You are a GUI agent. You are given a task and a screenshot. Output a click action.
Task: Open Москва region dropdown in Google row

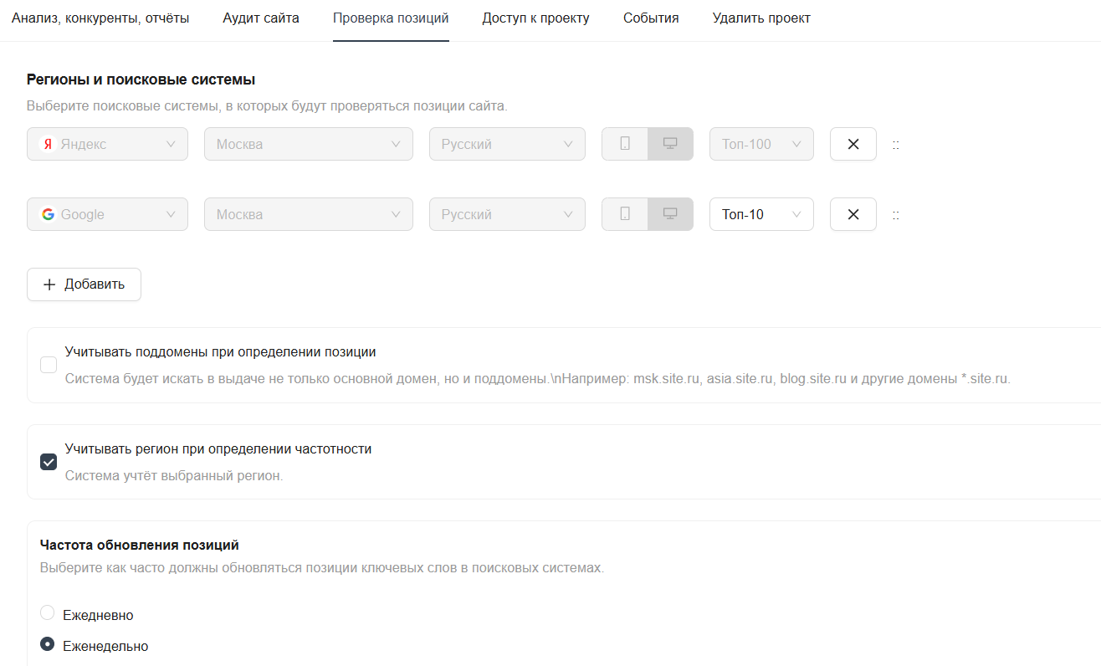[x=308, y=214]
